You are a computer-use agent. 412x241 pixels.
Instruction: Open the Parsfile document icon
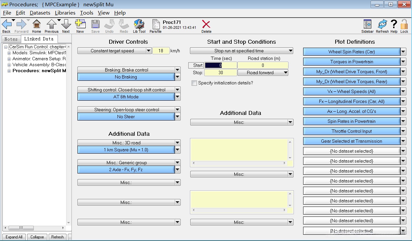[156, 25]
